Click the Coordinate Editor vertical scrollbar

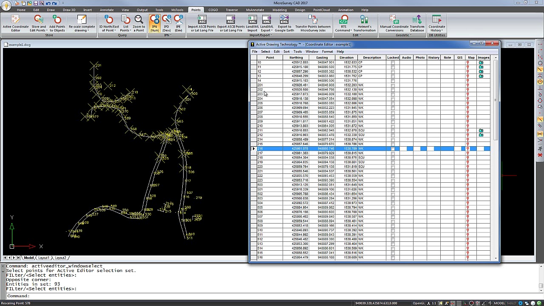pos(495,157)
